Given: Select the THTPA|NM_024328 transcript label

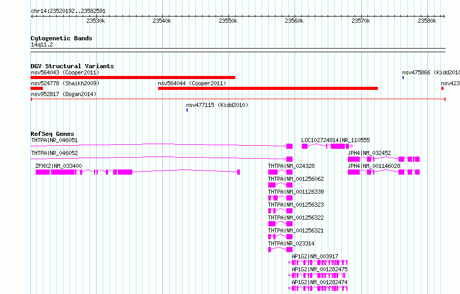Looking at the screenshot, I should [292, 166].
